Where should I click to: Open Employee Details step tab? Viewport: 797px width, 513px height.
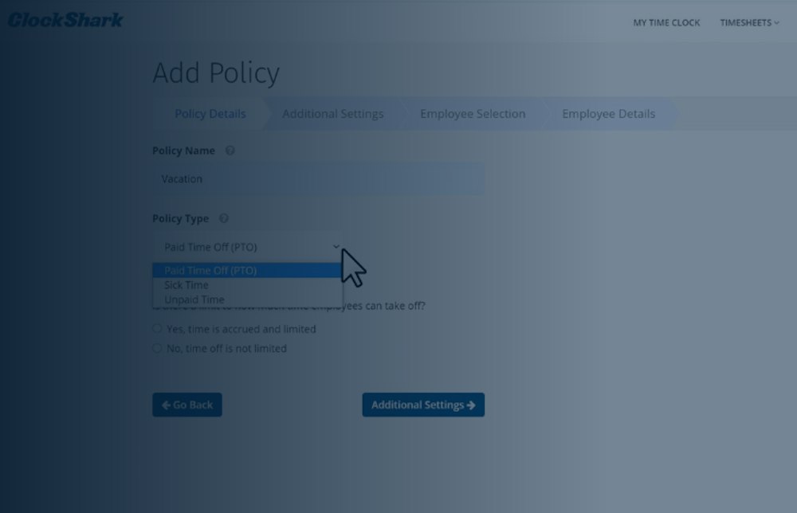(608, 114)
